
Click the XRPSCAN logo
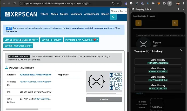[21, 14]
